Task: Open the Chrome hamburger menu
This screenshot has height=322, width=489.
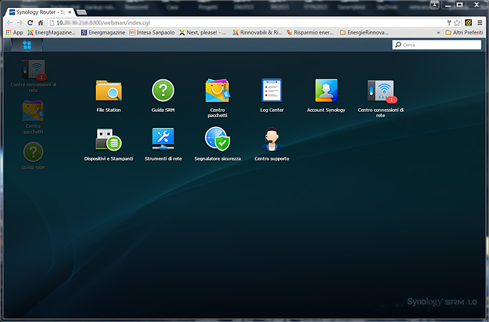Action: 480,22
